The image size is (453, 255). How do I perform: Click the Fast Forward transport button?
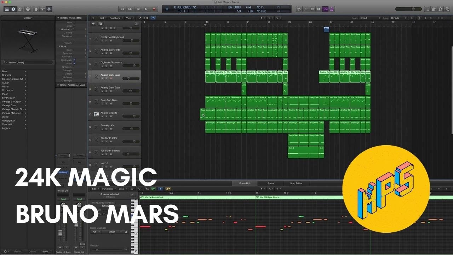click(130, 9)
